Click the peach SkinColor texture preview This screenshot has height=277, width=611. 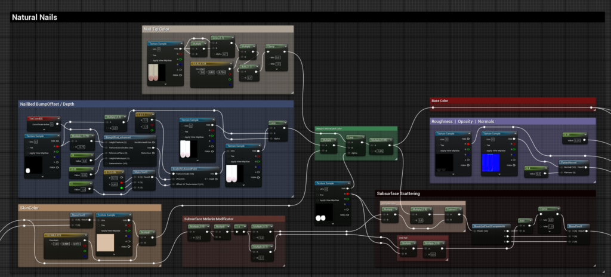[106, 243]
